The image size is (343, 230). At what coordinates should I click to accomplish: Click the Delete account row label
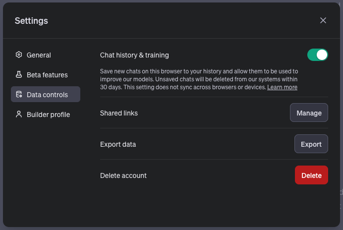click(123, 175)
